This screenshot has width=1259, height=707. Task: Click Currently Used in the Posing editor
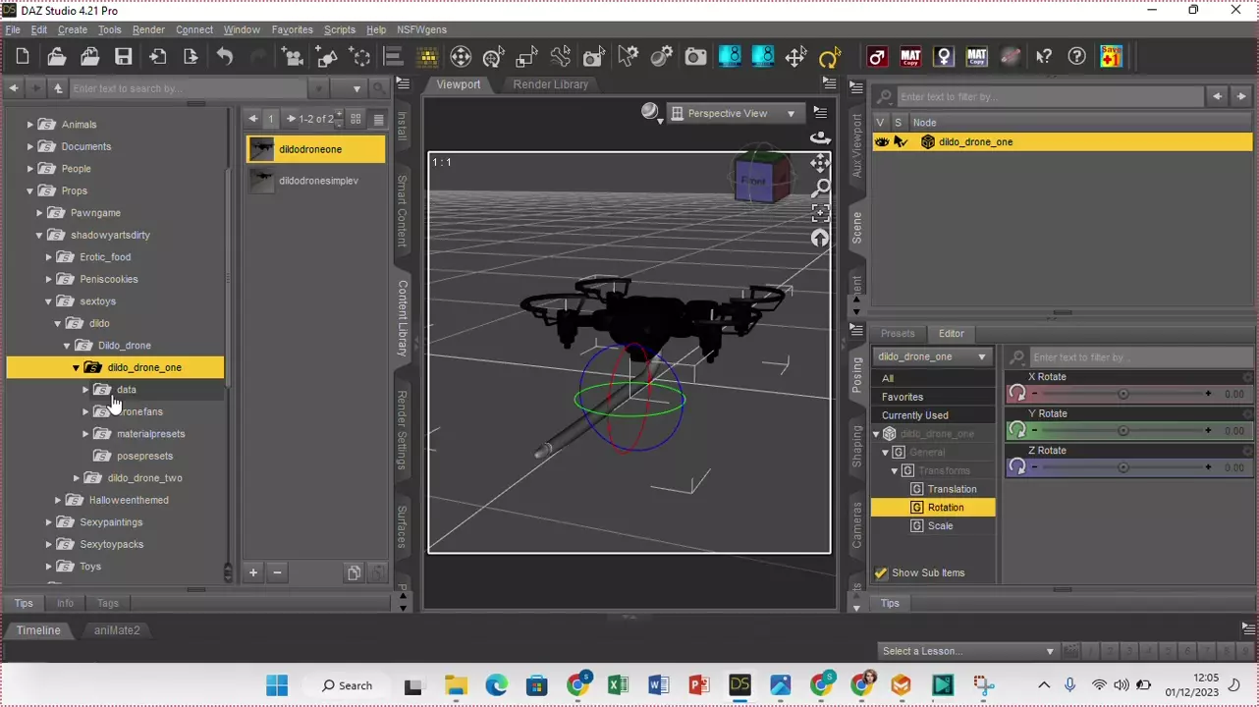pyautogui.click(x=914, y=415)
